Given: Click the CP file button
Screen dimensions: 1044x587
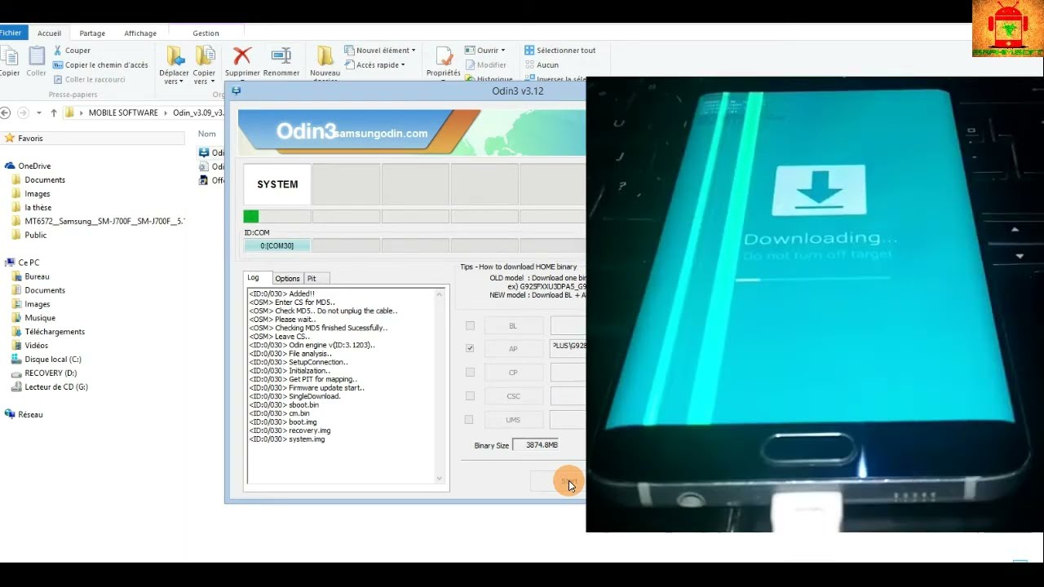Looking at the screenshot, I should click(513, 373).
